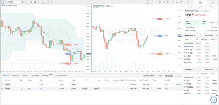Select AMZN row in Favorites
219x105 pixels.
pos(201,84)
